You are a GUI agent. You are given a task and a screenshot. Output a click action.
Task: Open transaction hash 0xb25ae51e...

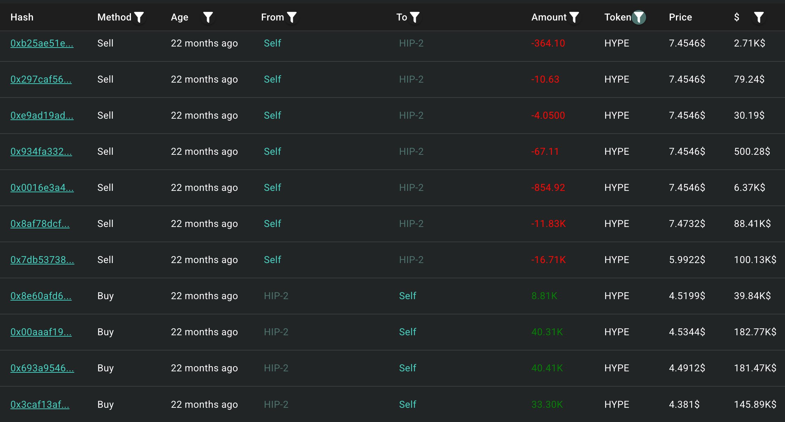pyautogui.click(x=42, y=43)
